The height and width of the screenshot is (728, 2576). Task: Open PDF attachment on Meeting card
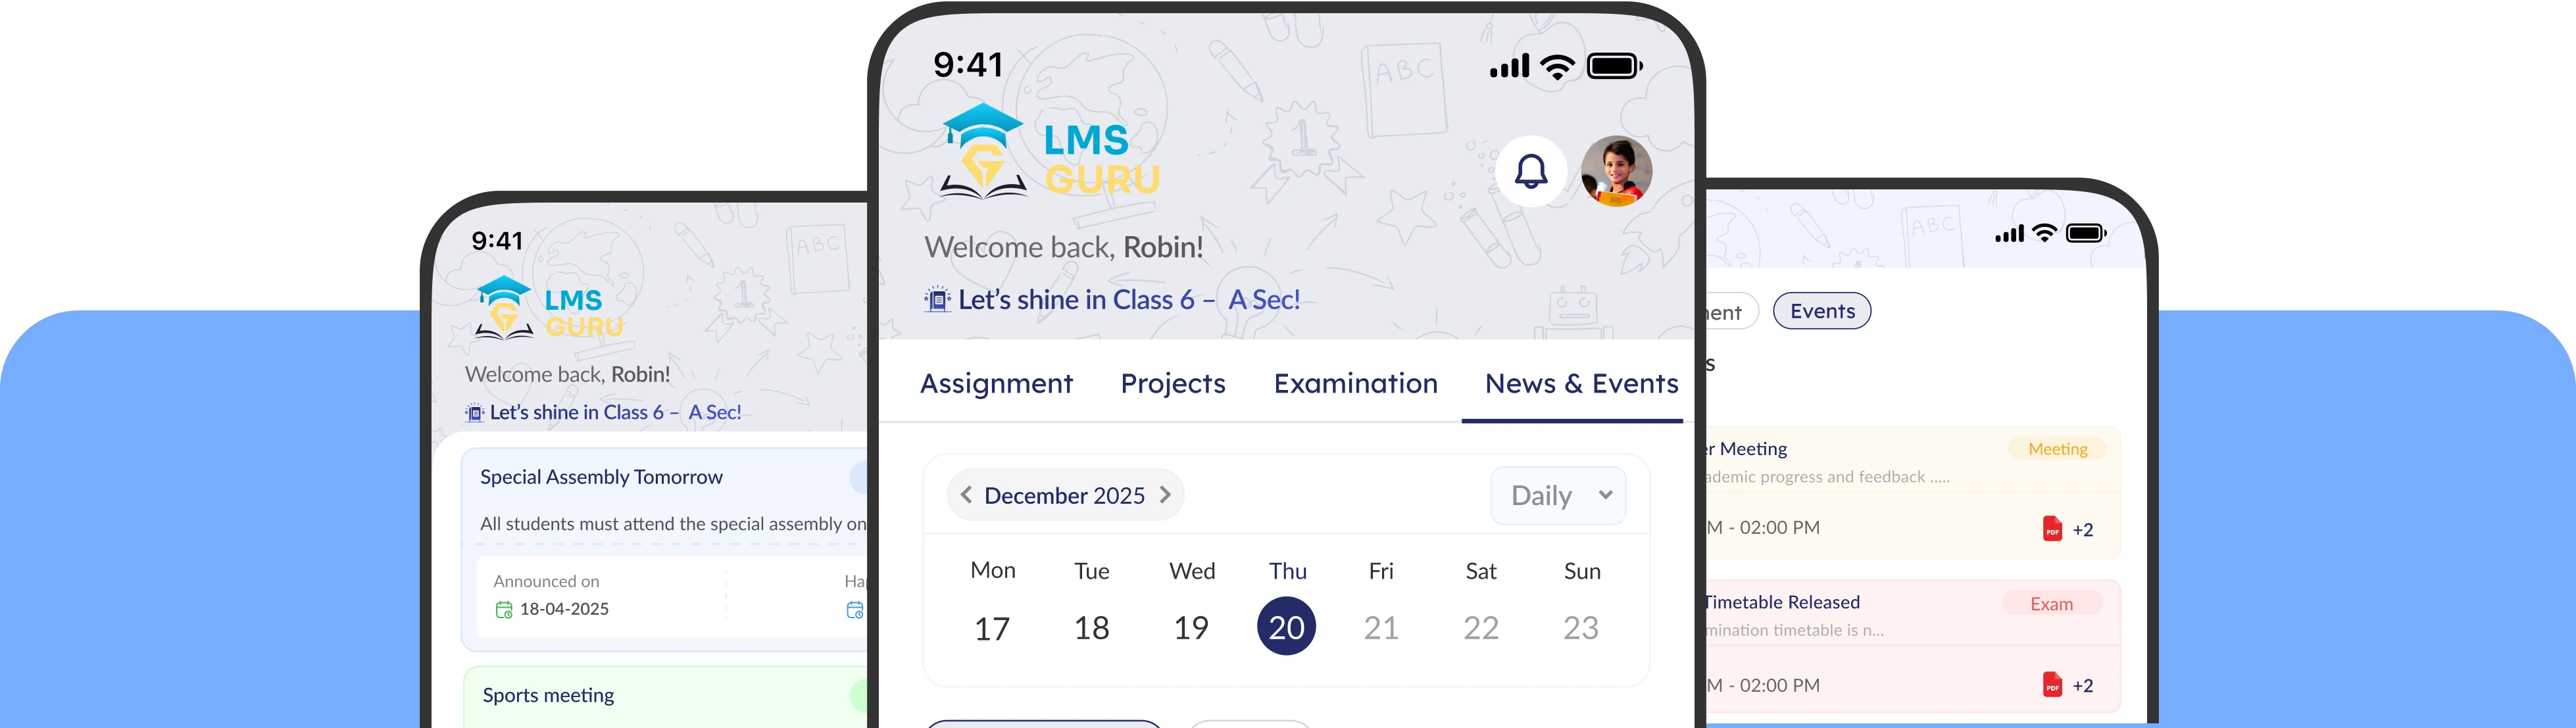[x=2052, y=529]
